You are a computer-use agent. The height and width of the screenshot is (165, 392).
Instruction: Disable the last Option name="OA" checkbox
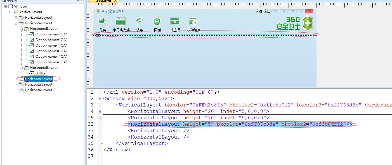pos(32,62)
